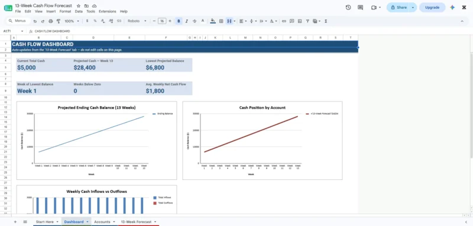
Task: Decrease decimal places
Action: pyautogui.click(x=103, y=21)
